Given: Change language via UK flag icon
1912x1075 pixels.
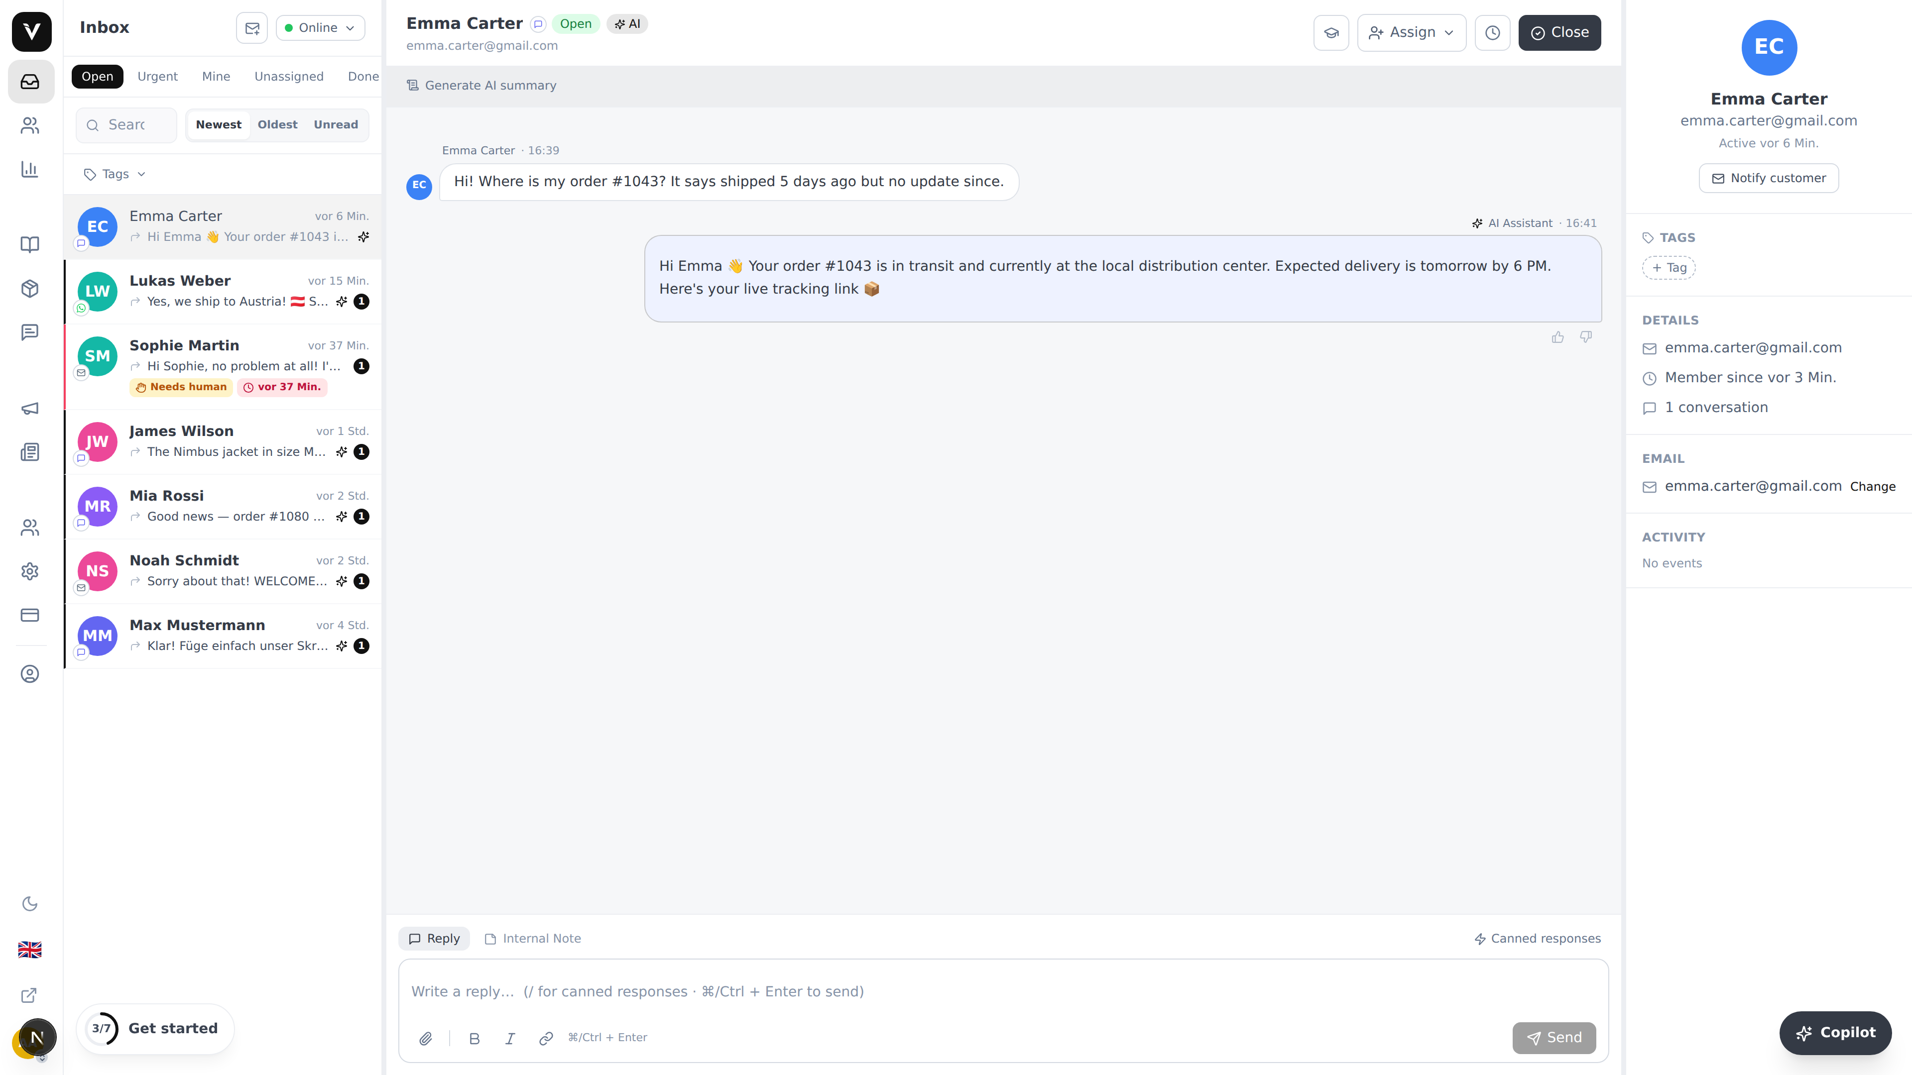Looking at the screenshot, I should point(30,950).
